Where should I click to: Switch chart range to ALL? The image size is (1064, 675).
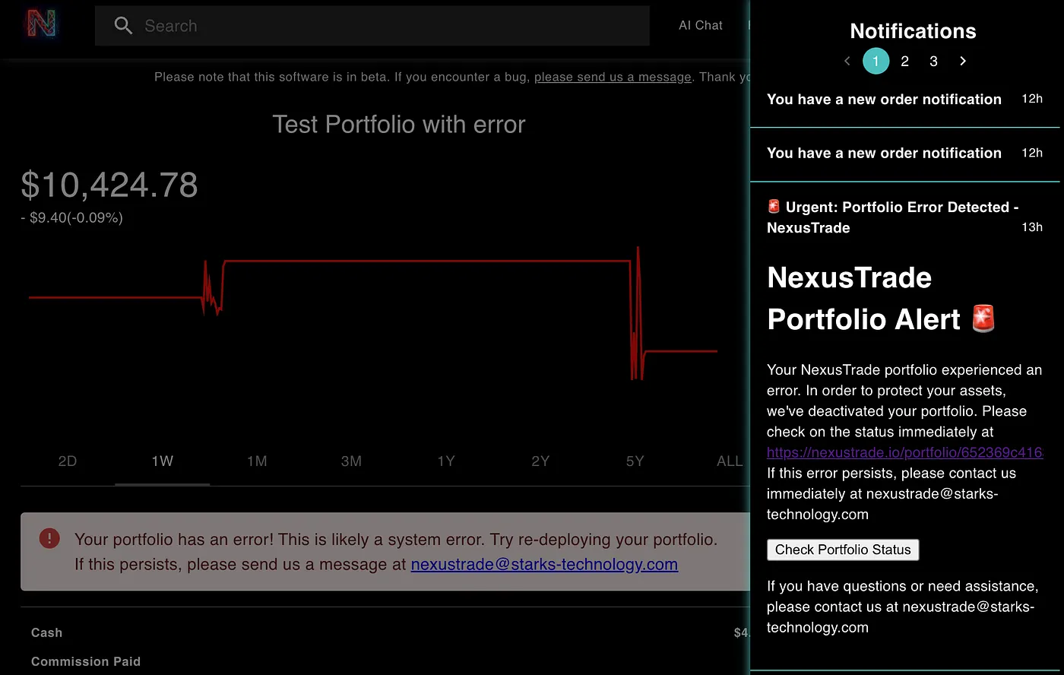[730, 461]
